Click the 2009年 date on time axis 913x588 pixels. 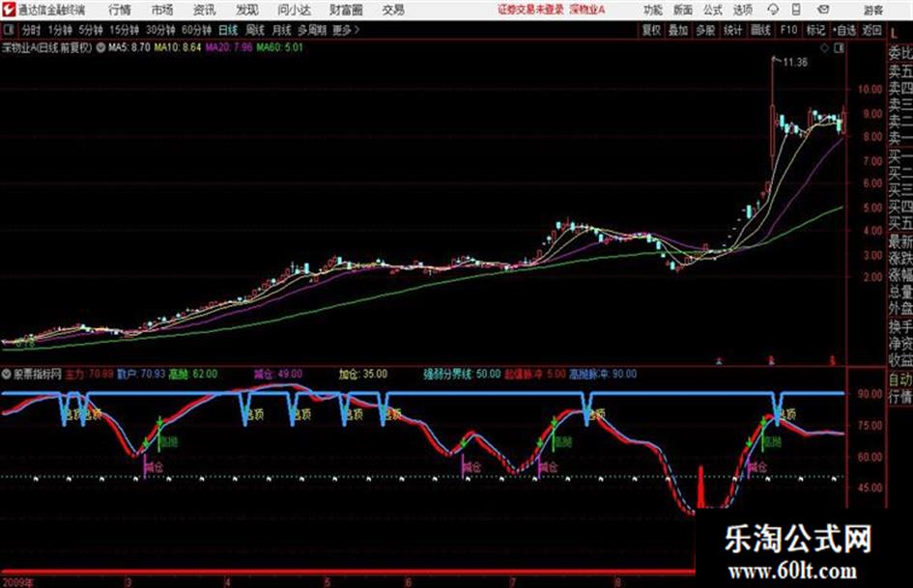tap(17, 582)
